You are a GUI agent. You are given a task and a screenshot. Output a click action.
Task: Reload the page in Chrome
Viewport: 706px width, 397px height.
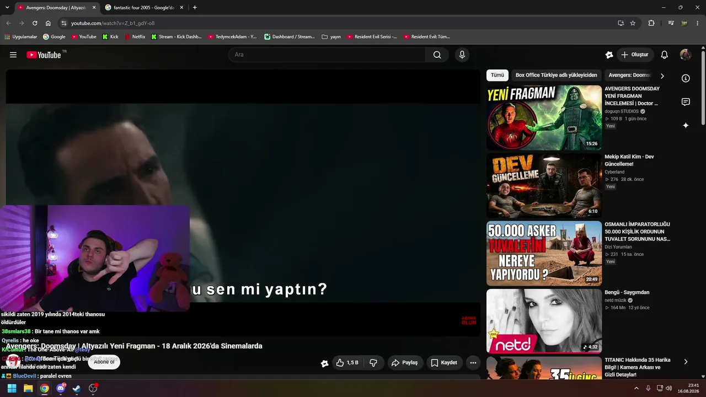click(35, 23)
